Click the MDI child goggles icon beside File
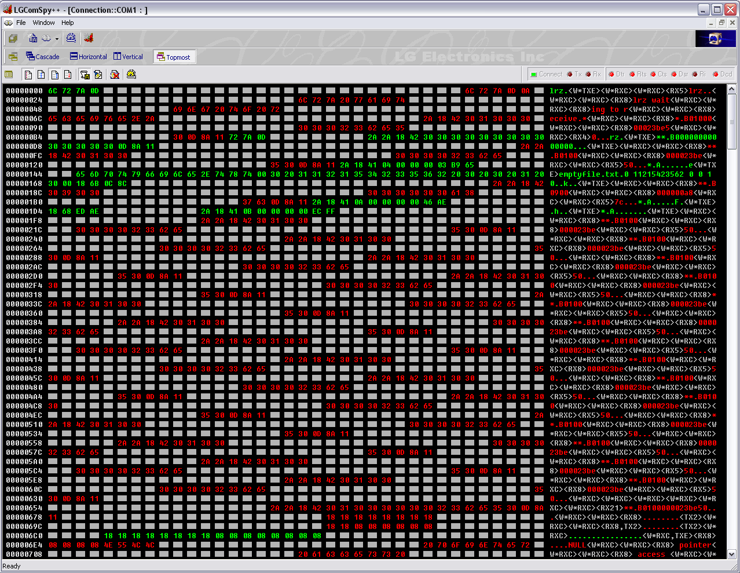The height and width of the screenshot is (573, 740). click(x=8, y=23)
